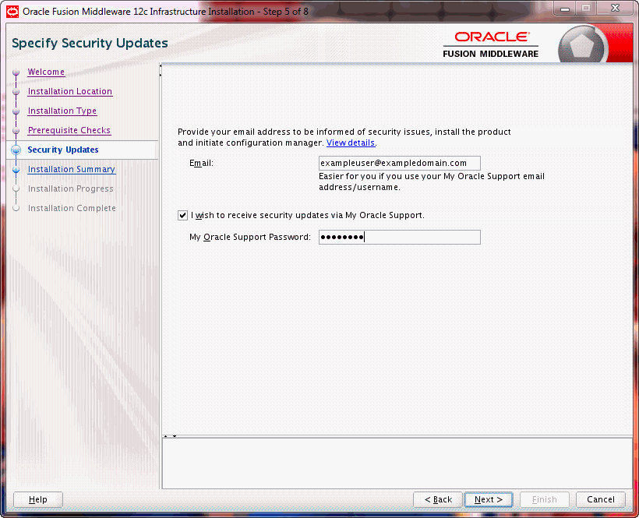
Task: Toggle the bottom message pane splitter arrows
Action: [170, 436]
